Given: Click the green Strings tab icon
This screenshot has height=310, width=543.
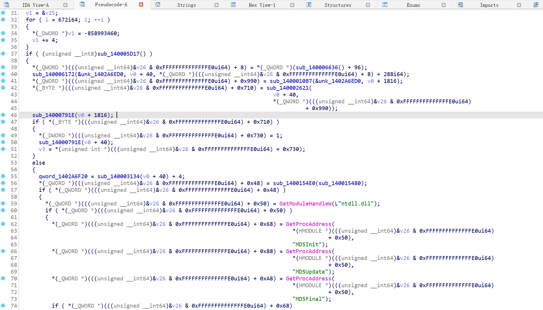Looking at the screenshot, I should point(158,5).
